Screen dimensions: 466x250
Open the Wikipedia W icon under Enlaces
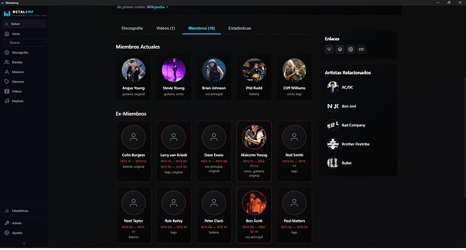[x=329, y=49]
